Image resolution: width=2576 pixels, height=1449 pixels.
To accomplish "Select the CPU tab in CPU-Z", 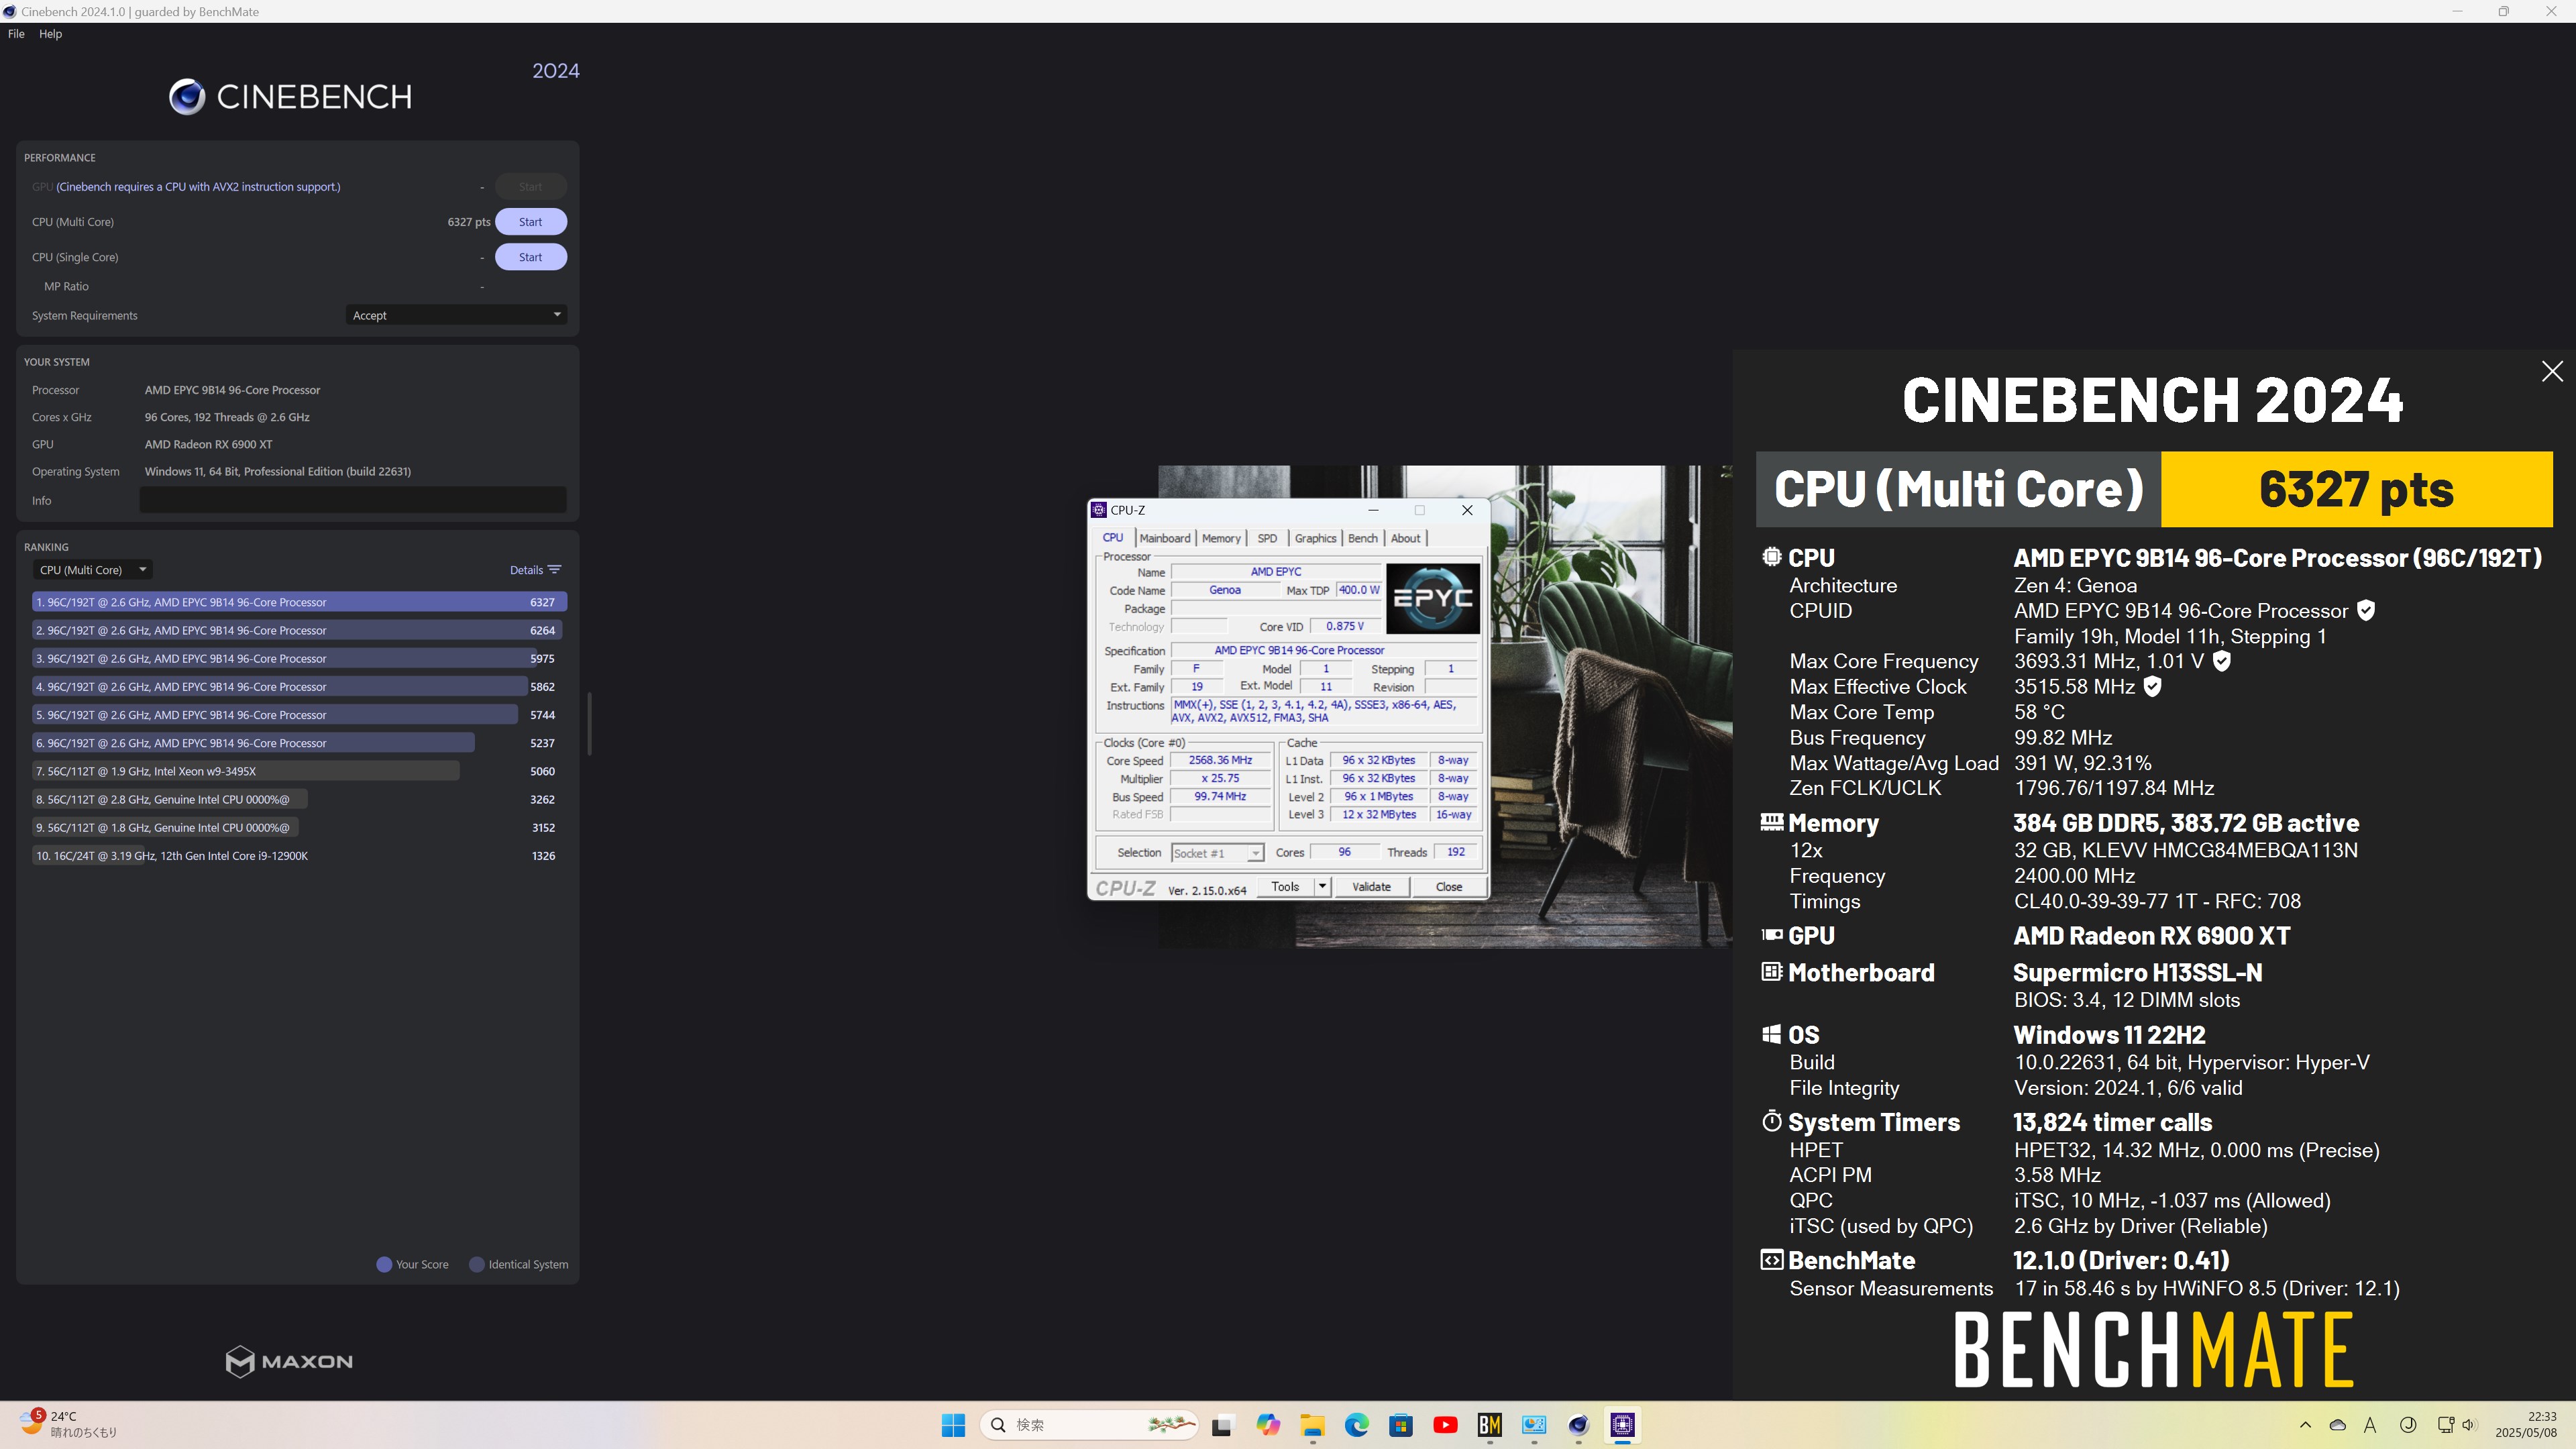I will pos(1112,538).
